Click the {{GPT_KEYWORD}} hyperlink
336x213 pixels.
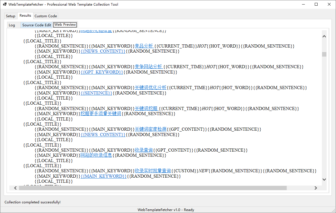(102, 72)
